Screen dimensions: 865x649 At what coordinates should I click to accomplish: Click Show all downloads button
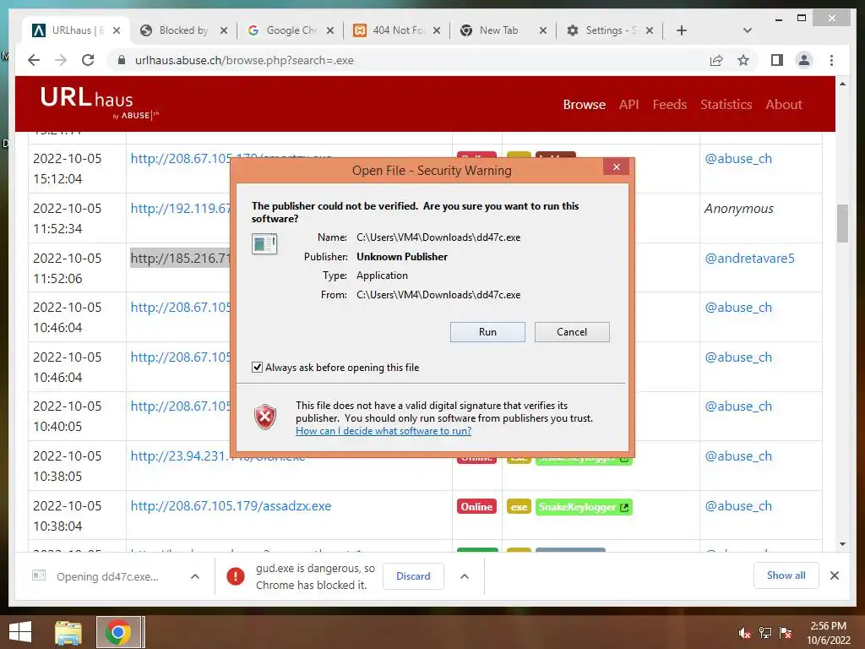pyautogui.click(x=786, y=575)
